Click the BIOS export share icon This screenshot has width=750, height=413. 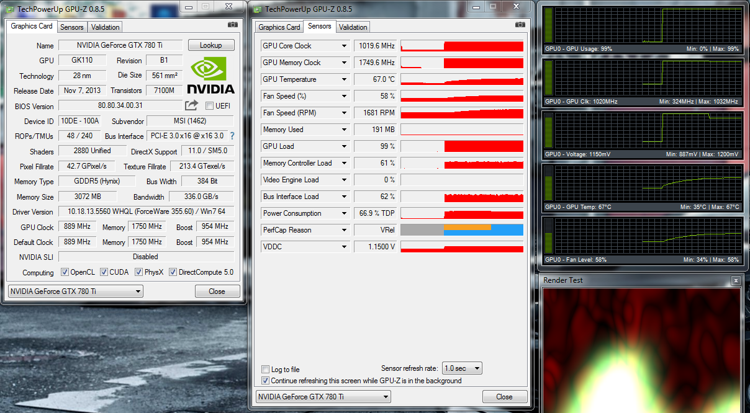(x=192, y=105)
